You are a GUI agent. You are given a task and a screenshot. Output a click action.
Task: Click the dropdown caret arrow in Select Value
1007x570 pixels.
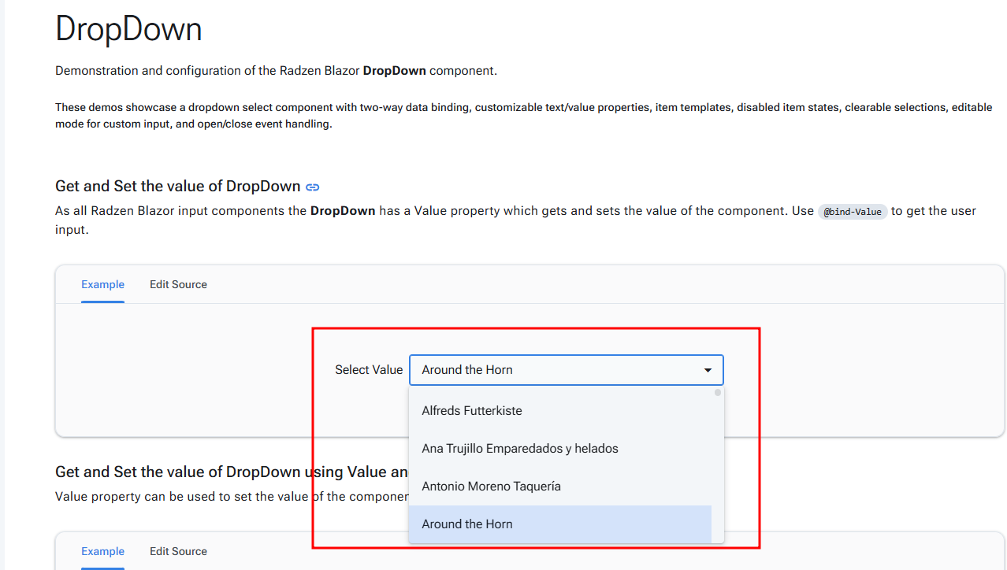[708, 370]
